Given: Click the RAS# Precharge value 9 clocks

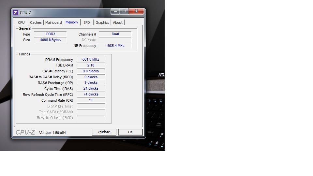Looking at the screenshot, I should point(91,82).
